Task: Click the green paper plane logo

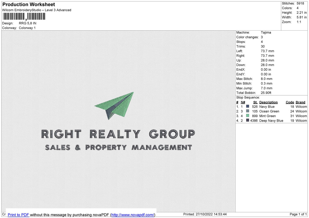Action: [x=115, y=105]
